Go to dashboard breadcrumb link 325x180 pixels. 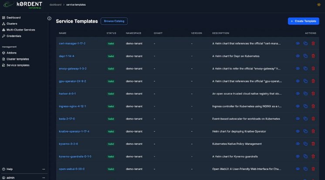tap(55, 4)
